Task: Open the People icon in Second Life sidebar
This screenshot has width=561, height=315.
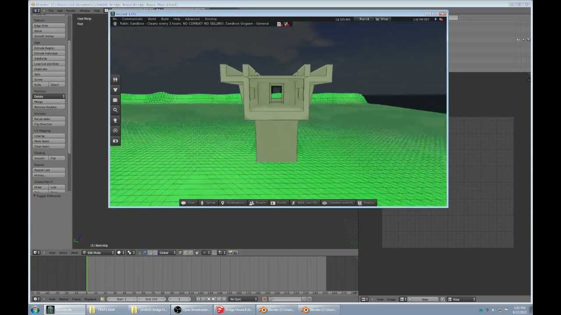Action: [x=115, y=79]
